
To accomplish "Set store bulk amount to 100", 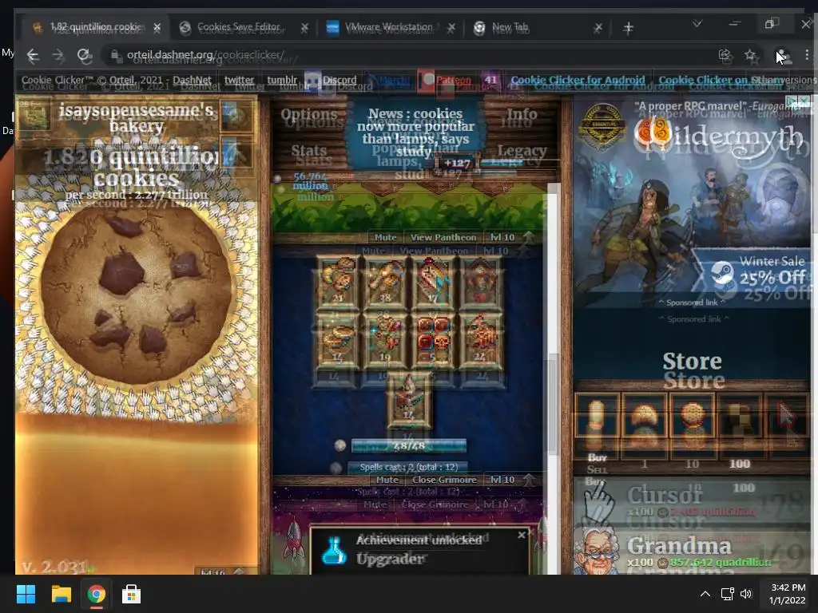I will click(x=739, y=464).
